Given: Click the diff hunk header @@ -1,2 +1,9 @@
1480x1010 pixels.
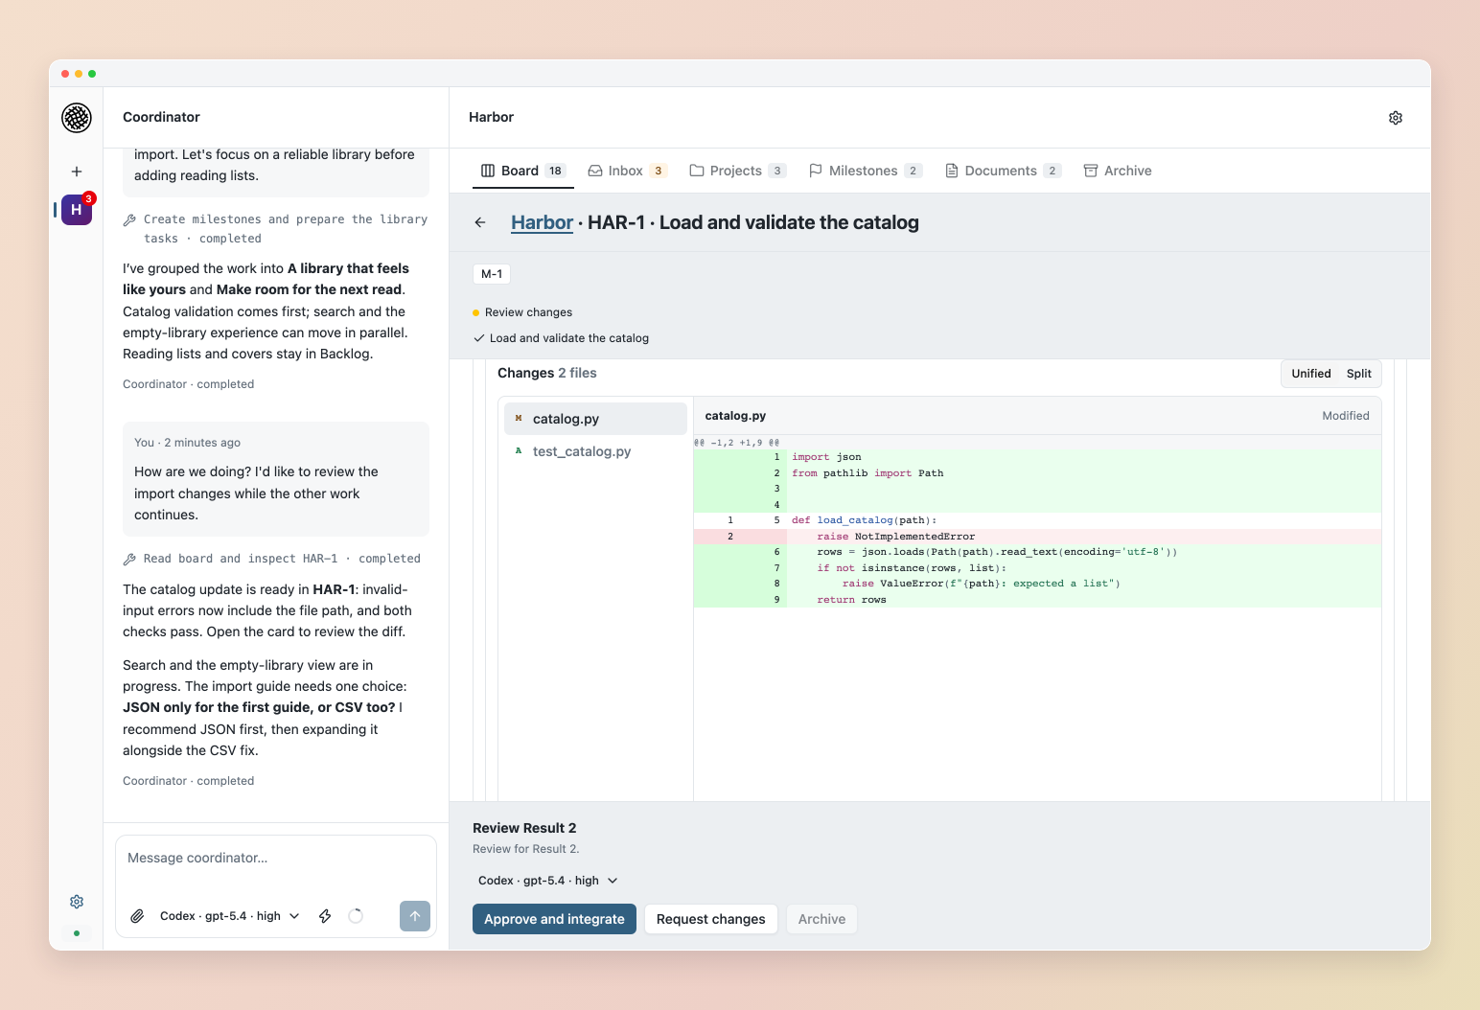Looking at the screenshot, I should point(737,443).
